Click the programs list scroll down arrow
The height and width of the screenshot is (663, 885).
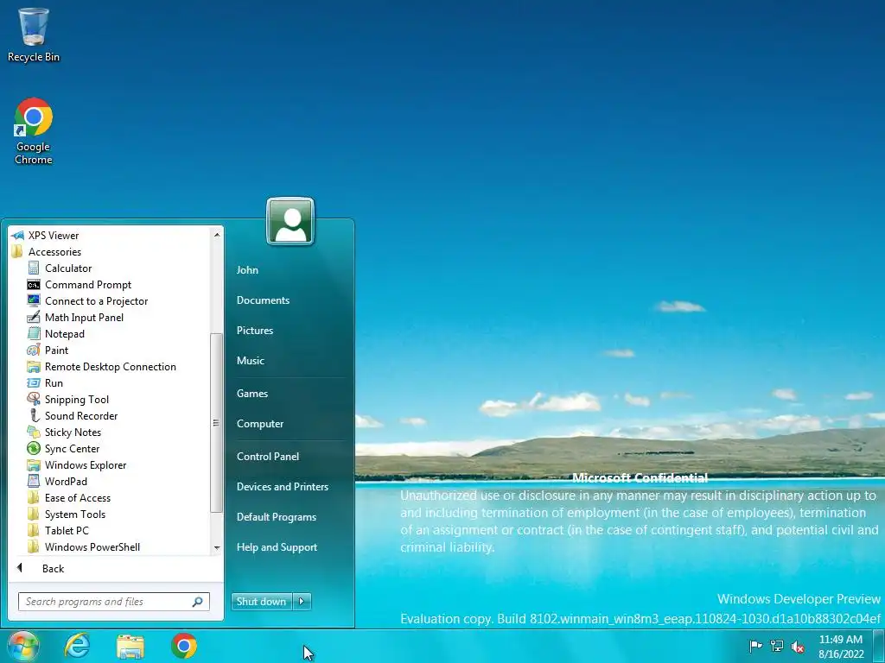point(217,548)
